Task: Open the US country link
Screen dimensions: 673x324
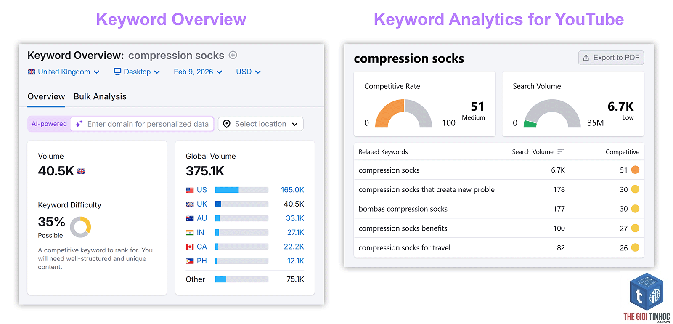Action: click(202, 190)
